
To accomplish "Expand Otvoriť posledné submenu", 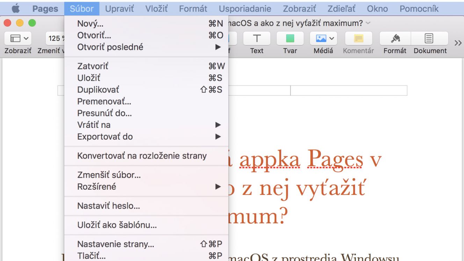I will (x=146, y=47).
